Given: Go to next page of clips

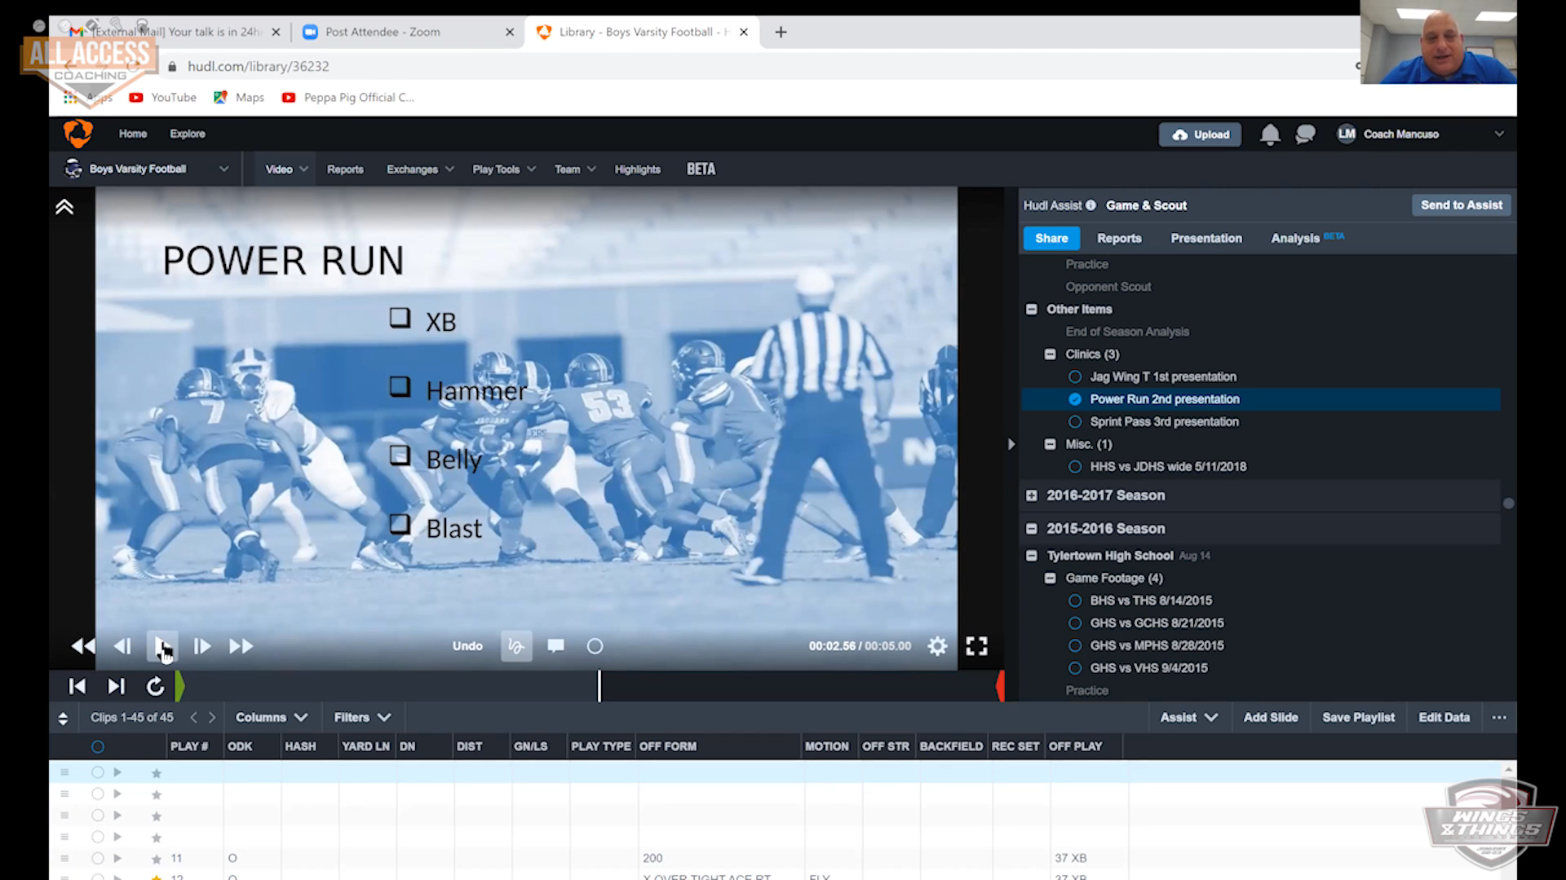Looking at the screenshot, I should tap(212, 717).
